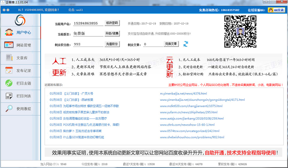
Task: Click the magnifying glass tutorial icon
Action: pyautogui.click(x=9, y=109)
